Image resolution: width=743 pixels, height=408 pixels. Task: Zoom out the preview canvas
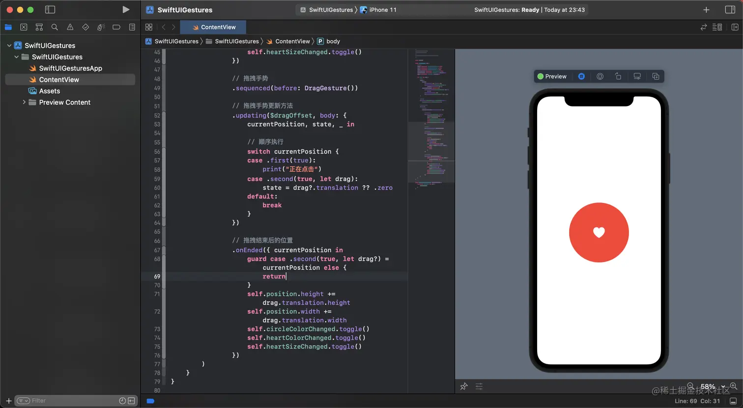[690, 386]
